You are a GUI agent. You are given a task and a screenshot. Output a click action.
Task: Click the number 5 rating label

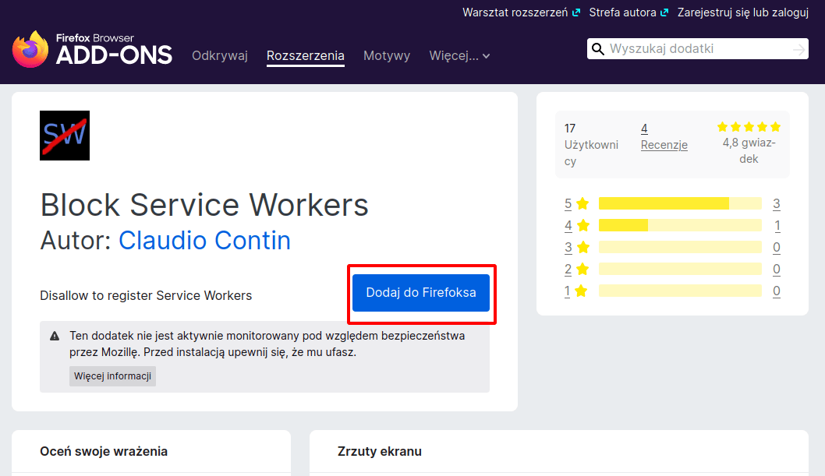(x=568, y=204)
